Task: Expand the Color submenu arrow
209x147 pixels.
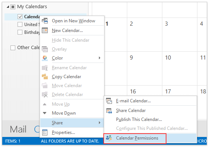Action: tap(99, 58)
